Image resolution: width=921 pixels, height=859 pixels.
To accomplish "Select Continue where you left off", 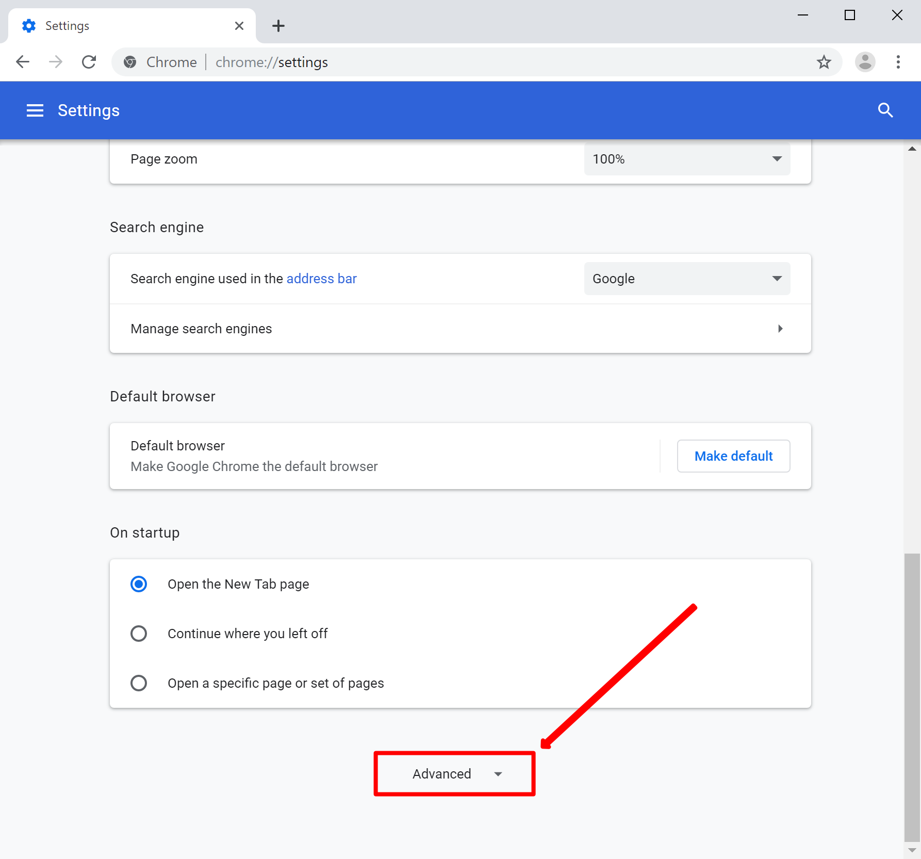I will pos(139,634).
